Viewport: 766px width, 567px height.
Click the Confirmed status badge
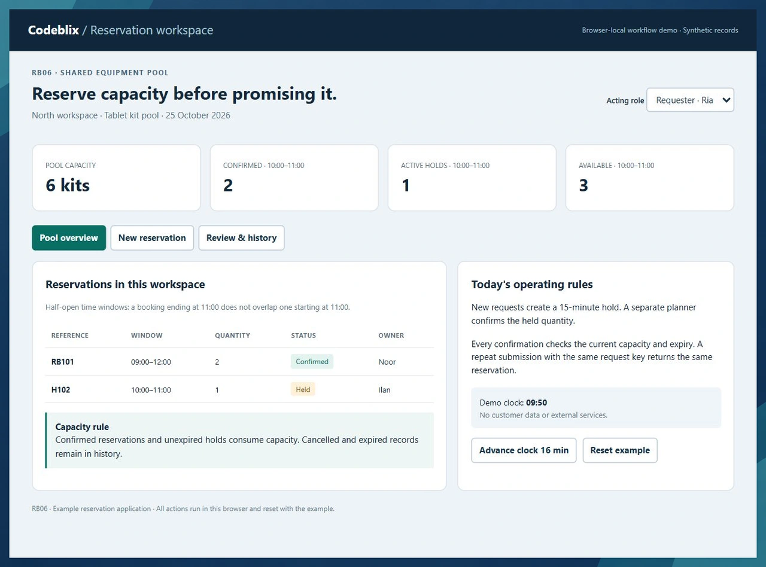tap(312, 361)
